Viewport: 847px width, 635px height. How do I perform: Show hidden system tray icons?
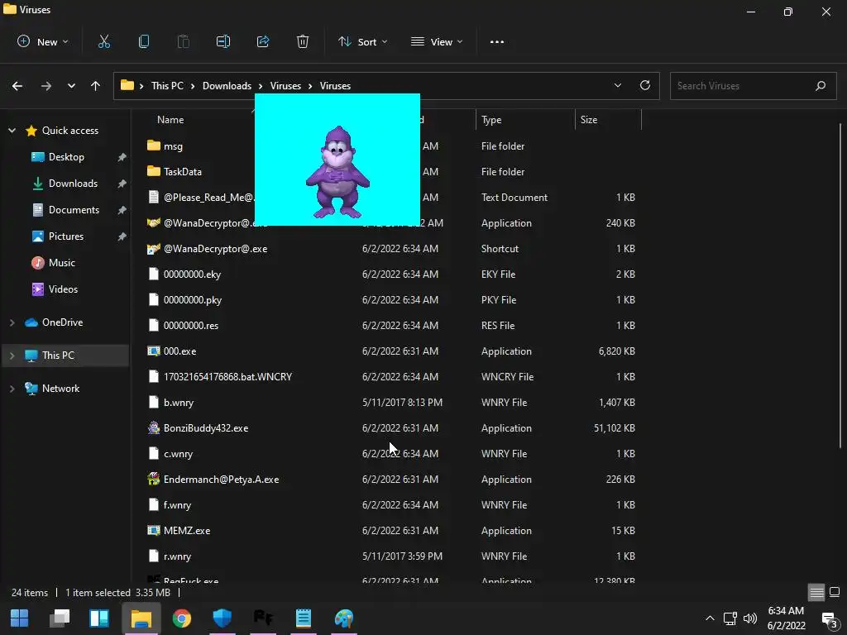[x=711, y=618]
